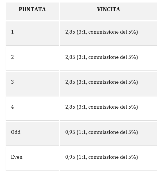Click the Even row's 0,95 payout cell
This screenshot has height=173, width=165.
109,159
